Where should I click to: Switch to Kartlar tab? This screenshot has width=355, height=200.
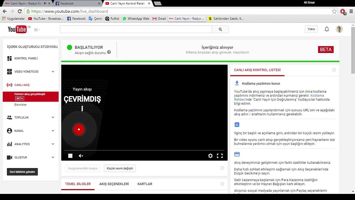click(x=145, y=184)
